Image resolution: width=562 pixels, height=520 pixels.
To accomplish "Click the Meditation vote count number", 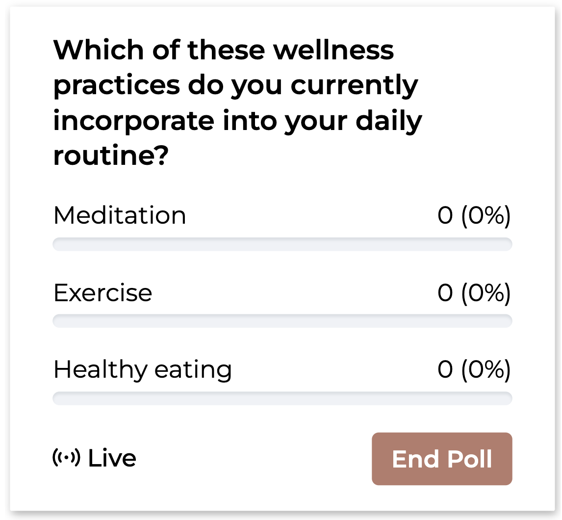I will (x=445, y=216).
